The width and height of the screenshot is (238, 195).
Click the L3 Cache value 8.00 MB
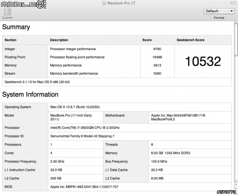click(157, 178)
